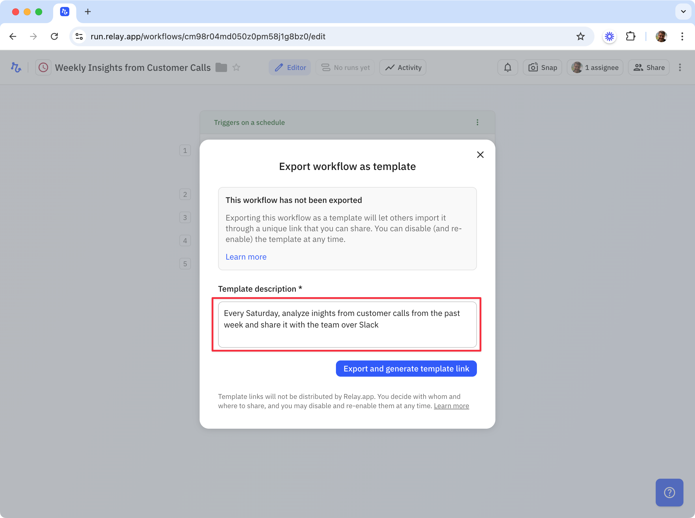Open the workflow's three-dot options menu
This screenshot has width=695, height=518.
(x=680, y=67)
